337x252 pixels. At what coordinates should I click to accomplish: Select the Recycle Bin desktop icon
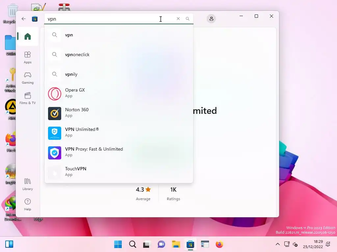point(10,13)
